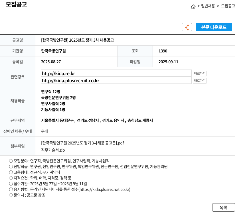Viewport: 235px width, 212px height.
Task: Open 모집공고 breadcrumb link
Action: 228,6
